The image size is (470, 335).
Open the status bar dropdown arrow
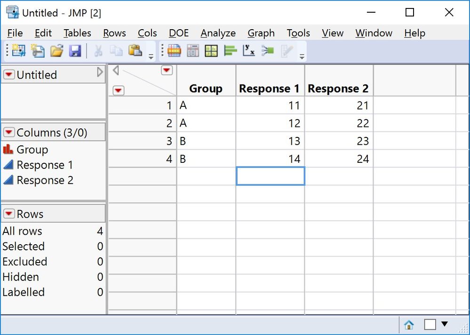pos(444,324)
